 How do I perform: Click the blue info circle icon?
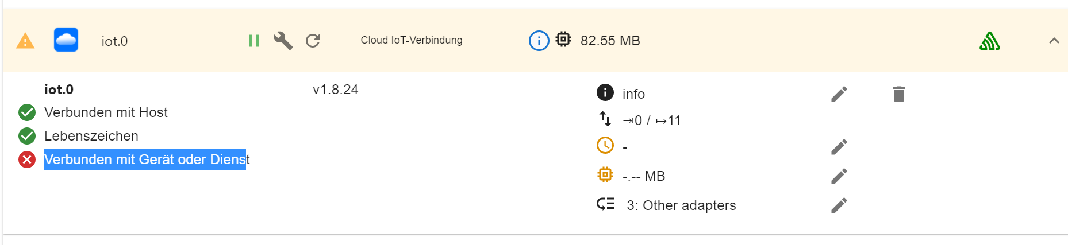[x=539, y=41]
